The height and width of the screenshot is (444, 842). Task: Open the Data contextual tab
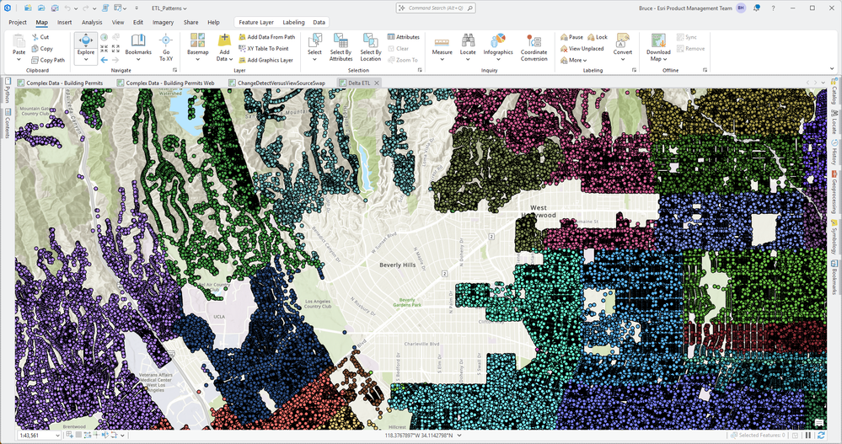pyautogui.click(x=319, y=23)
